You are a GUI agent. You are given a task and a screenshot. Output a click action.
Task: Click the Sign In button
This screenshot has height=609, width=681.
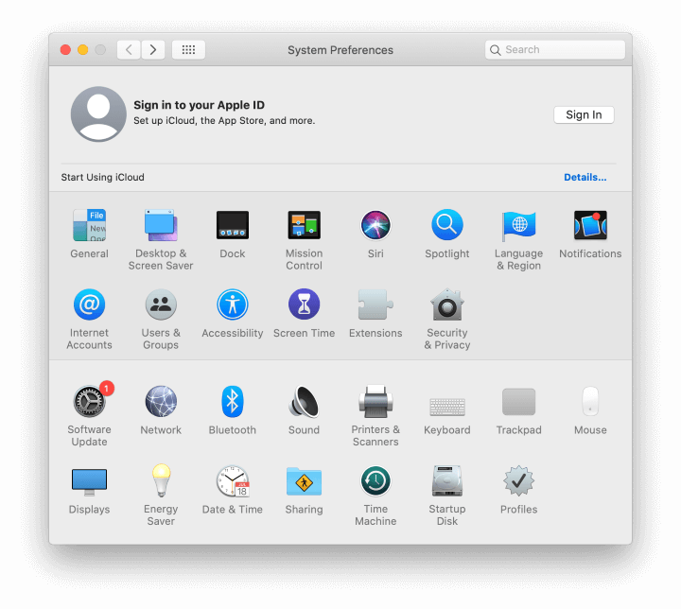(x=584, y=114)
